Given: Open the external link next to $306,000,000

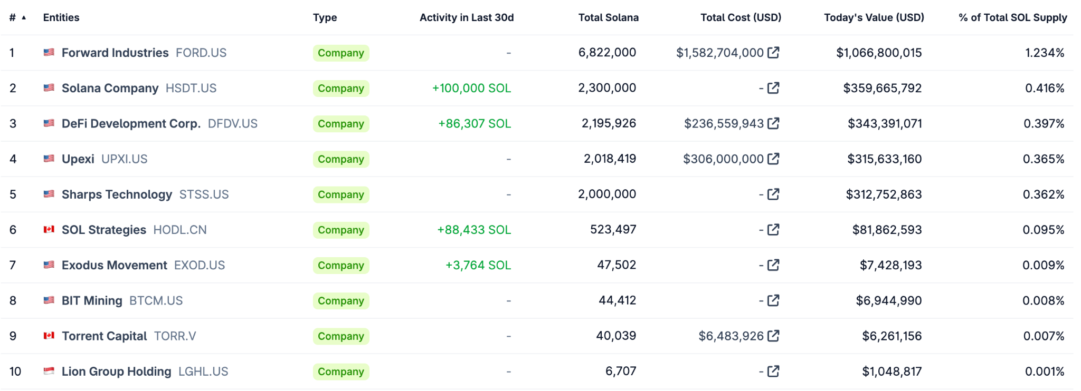Looking at the screenshot, I should 773,159.
